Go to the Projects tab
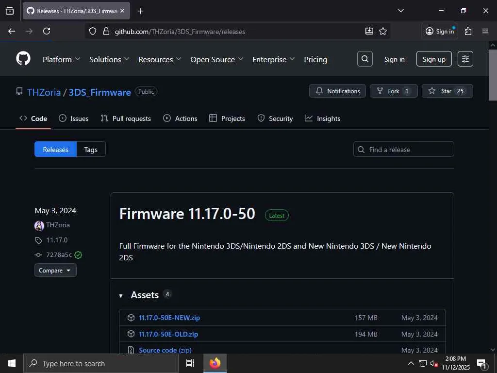The image size is (497, 373). click(x=227, y=119)
